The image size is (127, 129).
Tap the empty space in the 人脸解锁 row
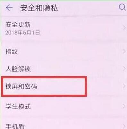click(x=76, y=69)
